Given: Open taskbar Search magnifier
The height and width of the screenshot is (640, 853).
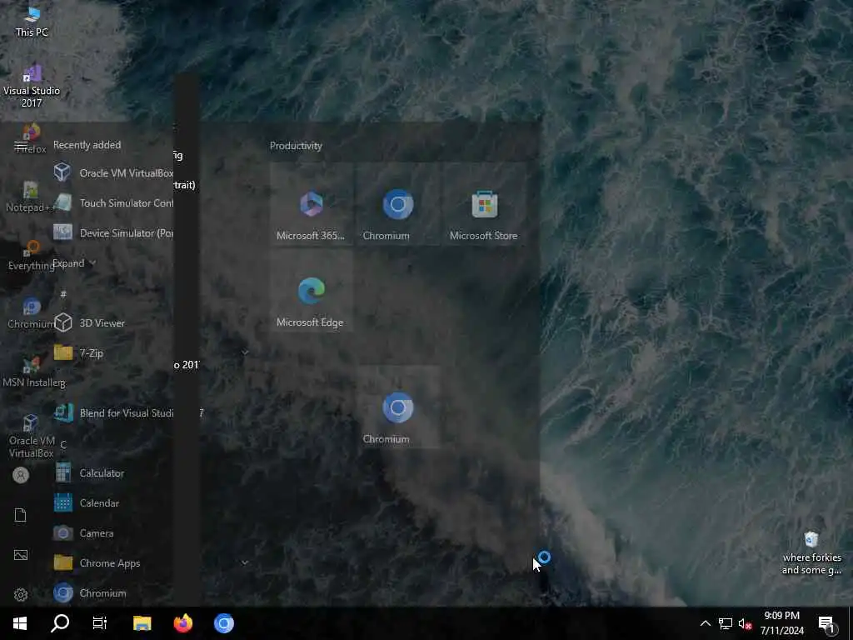Looking at the screenshot, I should (x=60, y=623).
